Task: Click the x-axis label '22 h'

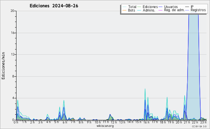Action: pos(195,122)
